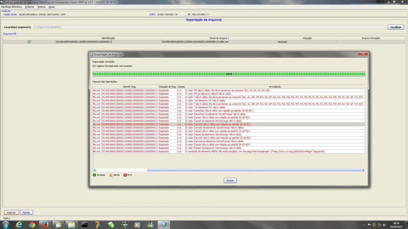Open the Windows Start menu orb
This screenshot has height=229, width=408.
6,225
